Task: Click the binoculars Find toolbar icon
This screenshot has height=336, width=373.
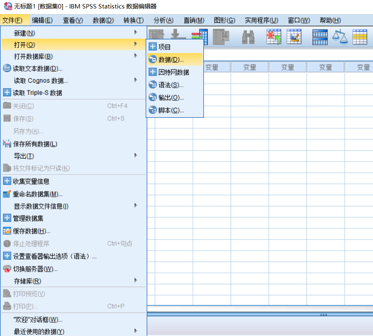Action: tap(248, 37)
